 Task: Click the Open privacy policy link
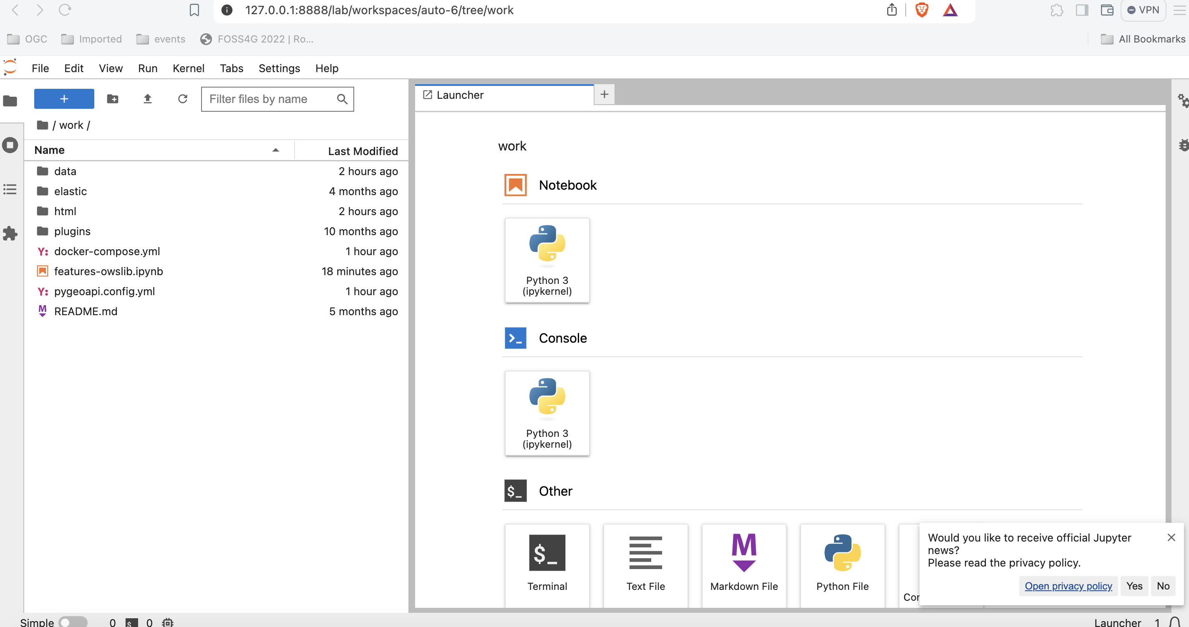click(1068, 586)
